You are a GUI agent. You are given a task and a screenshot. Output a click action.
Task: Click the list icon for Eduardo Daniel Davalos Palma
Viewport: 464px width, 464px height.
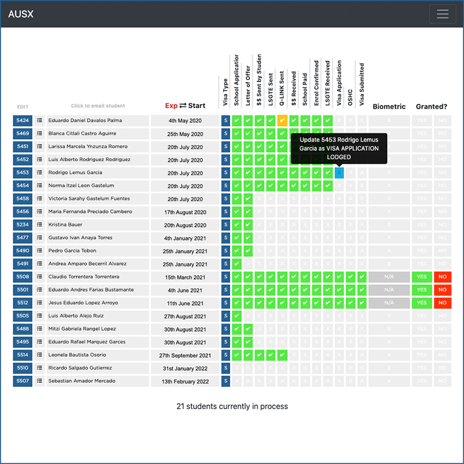click(x=39, y=121)
